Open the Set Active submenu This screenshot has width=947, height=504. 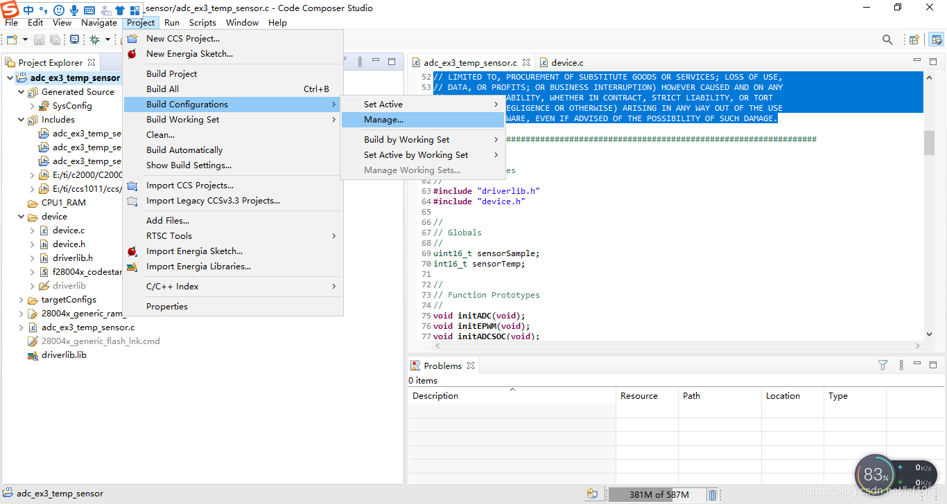coord(423,104)
